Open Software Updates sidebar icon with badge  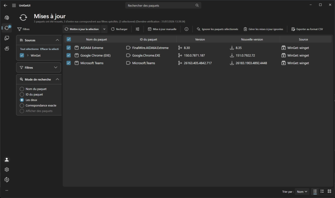point(7,28)
